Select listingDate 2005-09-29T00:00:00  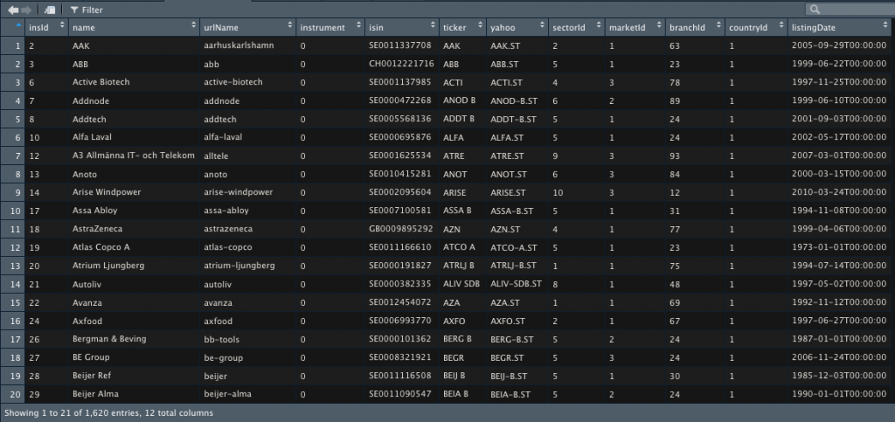point(839,45)
